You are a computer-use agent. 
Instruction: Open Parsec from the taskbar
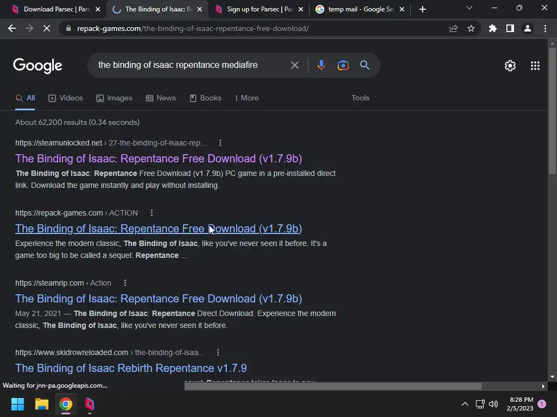[x=90, y=404]
